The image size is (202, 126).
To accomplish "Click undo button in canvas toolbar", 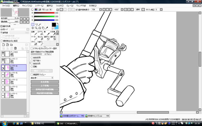I will [x=61, y=9].
